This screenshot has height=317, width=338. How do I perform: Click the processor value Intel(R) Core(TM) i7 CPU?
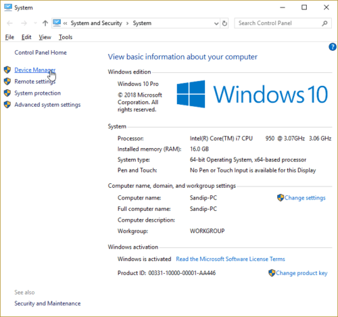click(x=221, y=138)
